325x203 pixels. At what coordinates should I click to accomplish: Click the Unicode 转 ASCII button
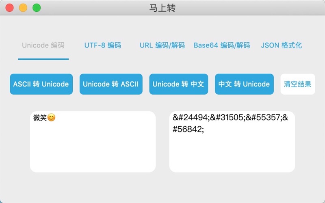pos(111,84)
